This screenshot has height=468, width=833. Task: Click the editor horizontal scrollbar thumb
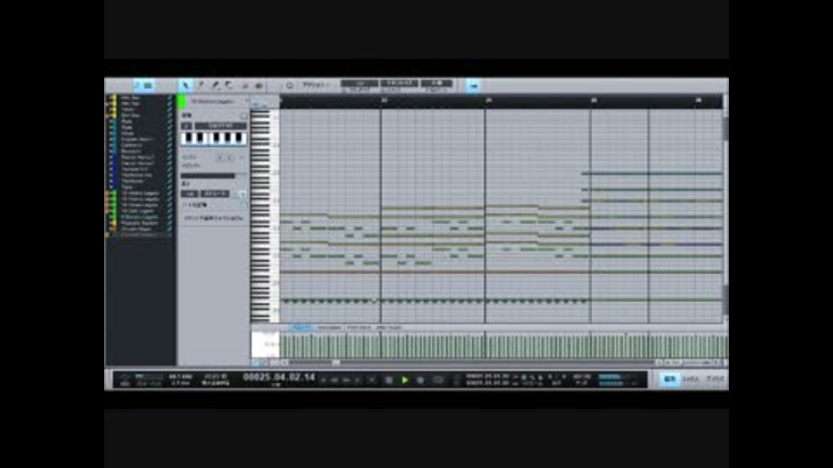336,362
